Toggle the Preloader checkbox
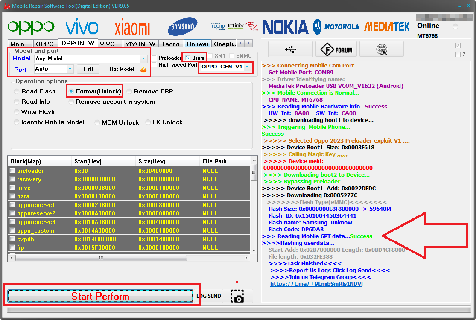Image resolution: width=476 pixels, height=320 pixels. 154,58
